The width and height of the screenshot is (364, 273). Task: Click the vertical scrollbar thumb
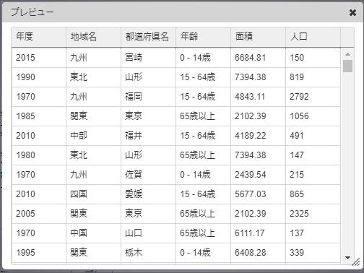[347, 66]
